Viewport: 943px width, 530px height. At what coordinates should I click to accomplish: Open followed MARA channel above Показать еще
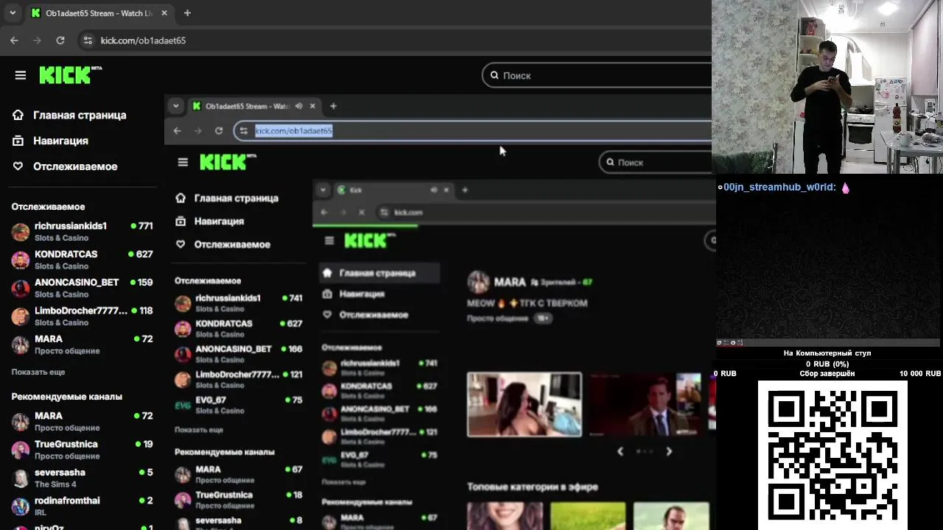pyautogui.click(x=82, y=344)
